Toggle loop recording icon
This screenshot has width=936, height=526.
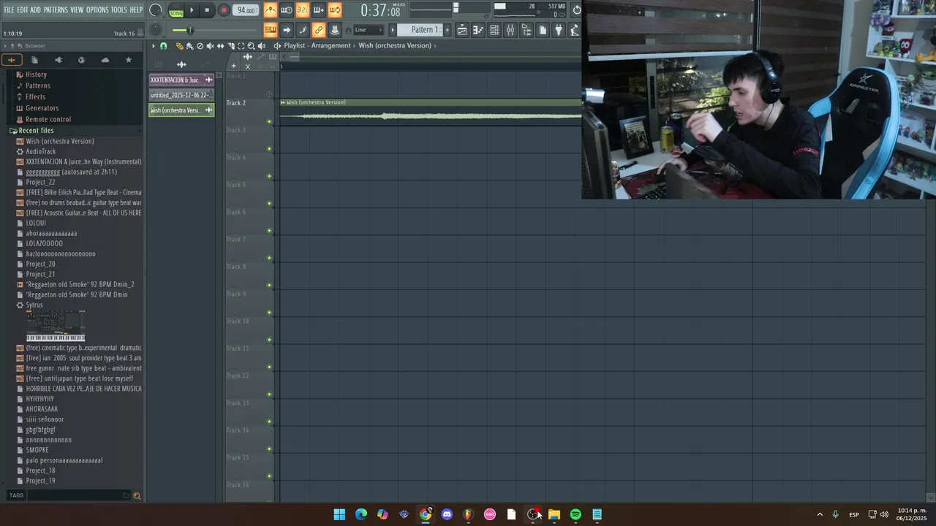[334, 10]
